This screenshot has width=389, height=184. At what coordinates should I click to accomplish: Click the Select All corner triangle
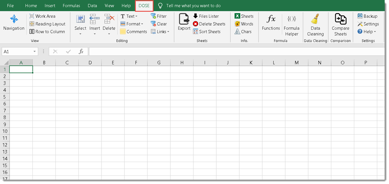click(x=5, y=63)
